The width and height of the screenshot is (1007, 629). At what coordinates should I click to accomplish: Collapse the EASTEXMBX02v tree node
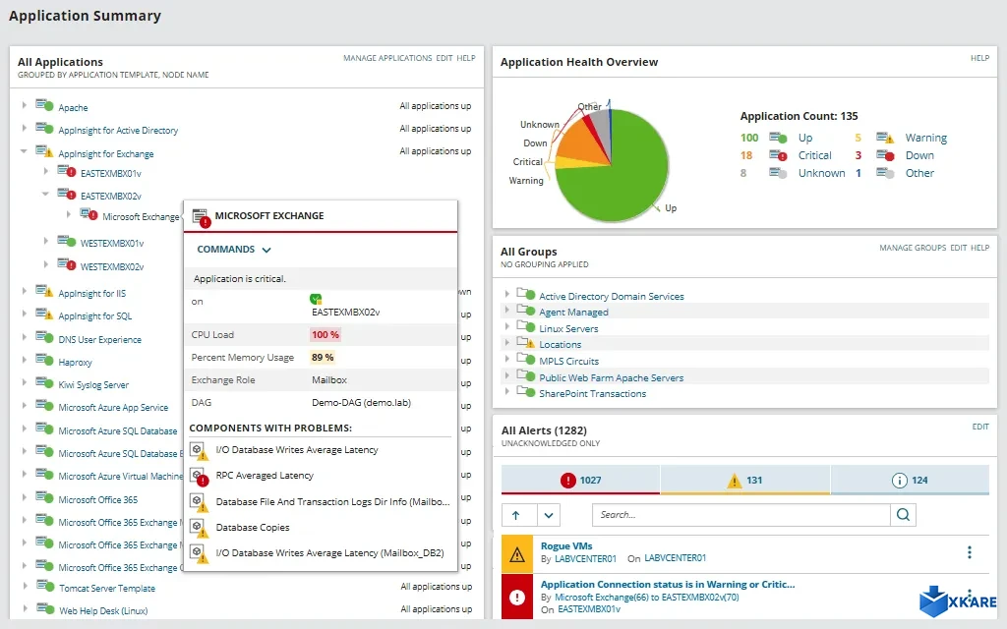click(45, 194)
